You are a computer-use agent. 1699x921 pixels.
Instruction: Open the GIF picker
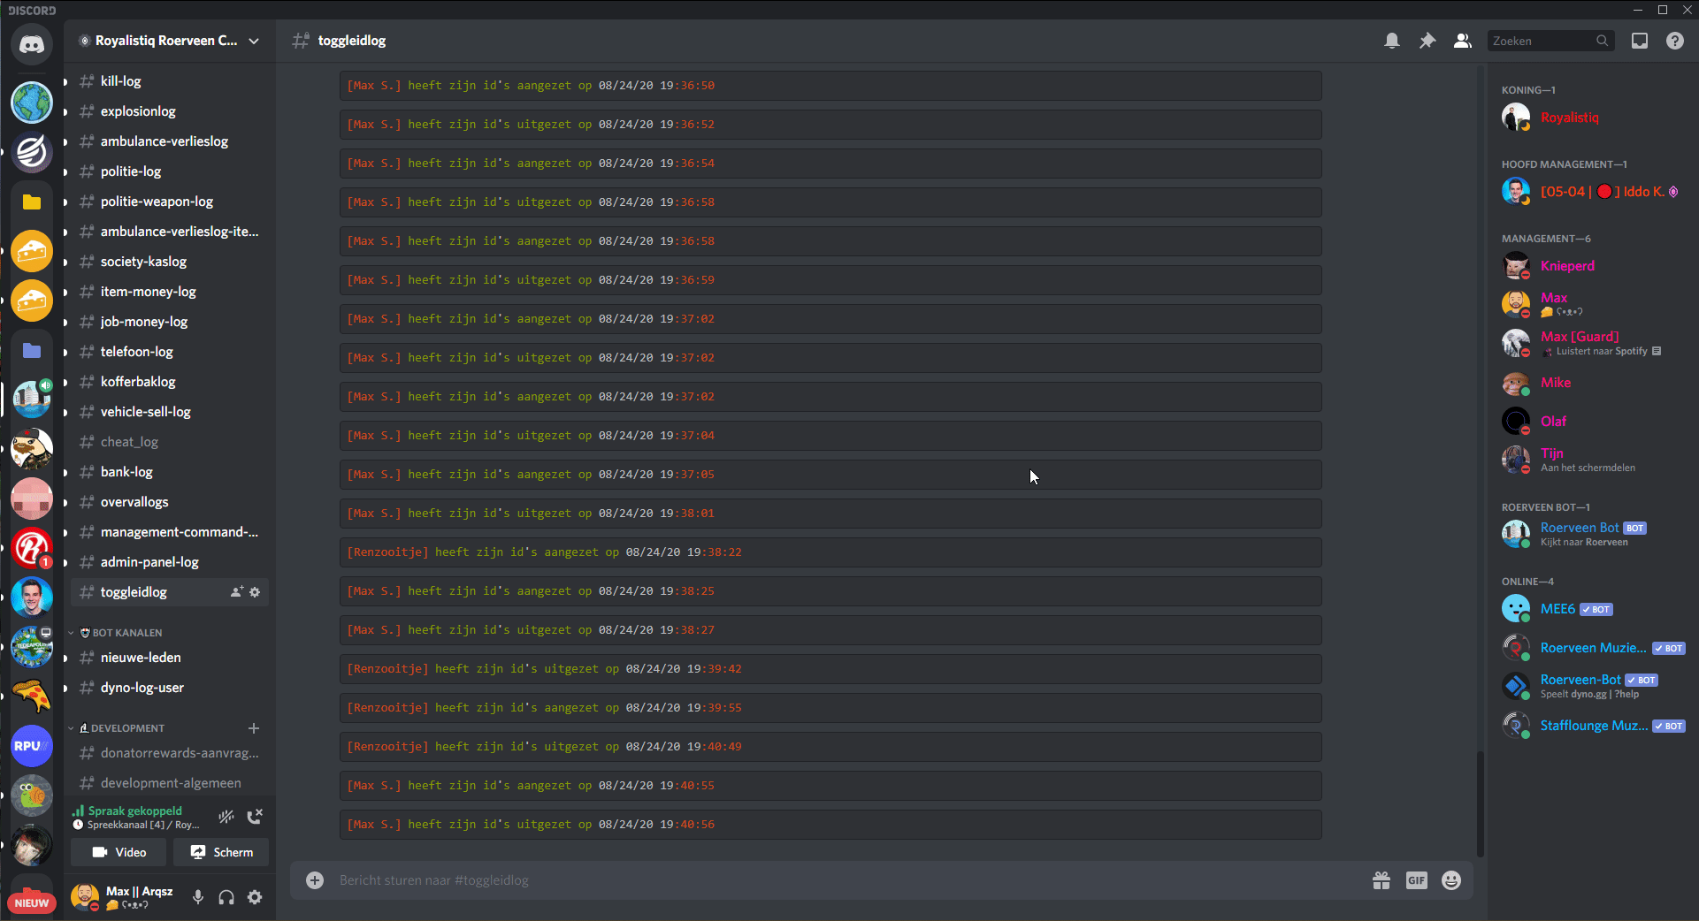tap(1416, 880)
